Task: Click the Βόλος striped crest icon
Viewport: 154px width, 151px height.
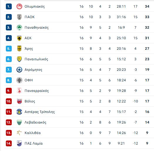Action: point(19,101)
